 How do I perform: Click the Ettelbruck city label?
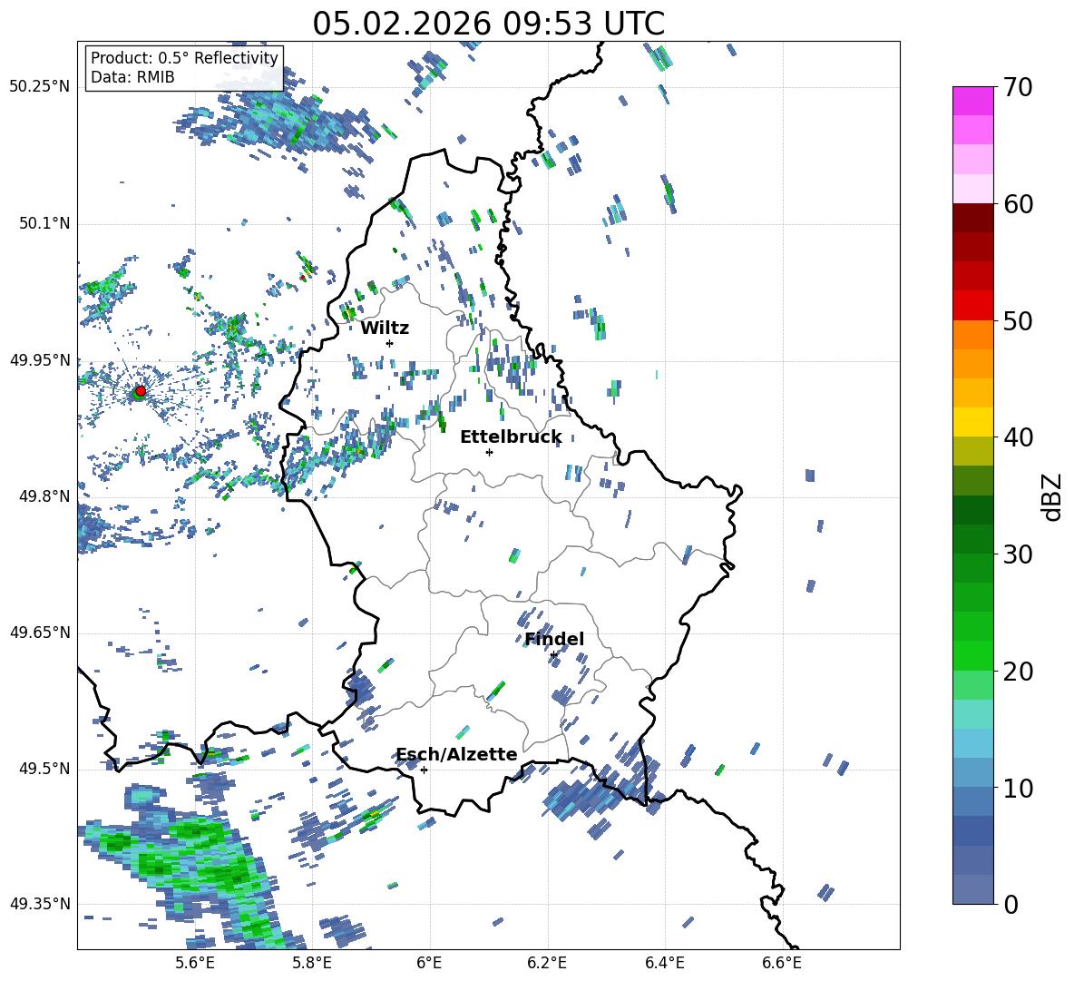pyautogui.click(x=511, y=437)
